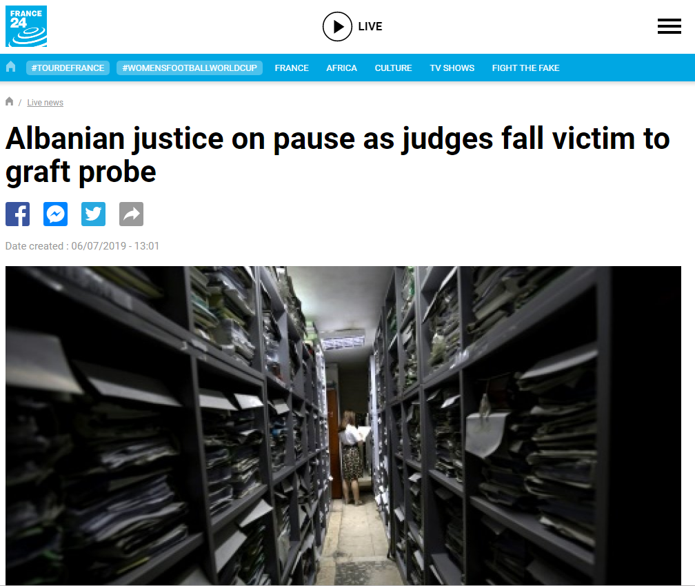Open the #TOURDEFRANCE tag
This screenshot has width=695, height=586.
coord(68,68)
